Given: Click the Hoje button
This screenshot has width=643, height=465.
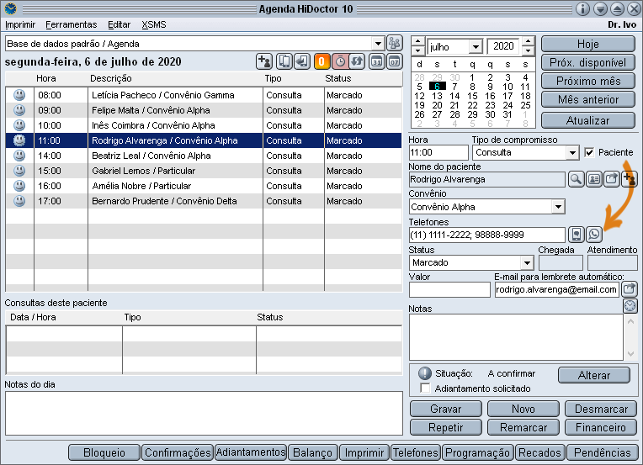Looking at the screenshot, I should pos(588,44).
